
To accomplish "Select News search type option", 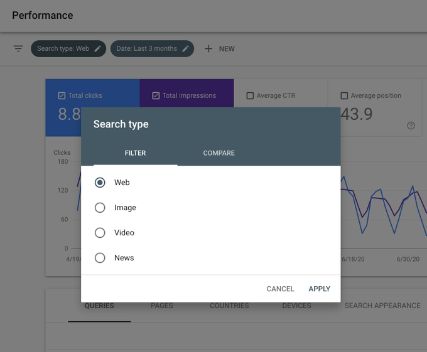I will click(100, 258).
